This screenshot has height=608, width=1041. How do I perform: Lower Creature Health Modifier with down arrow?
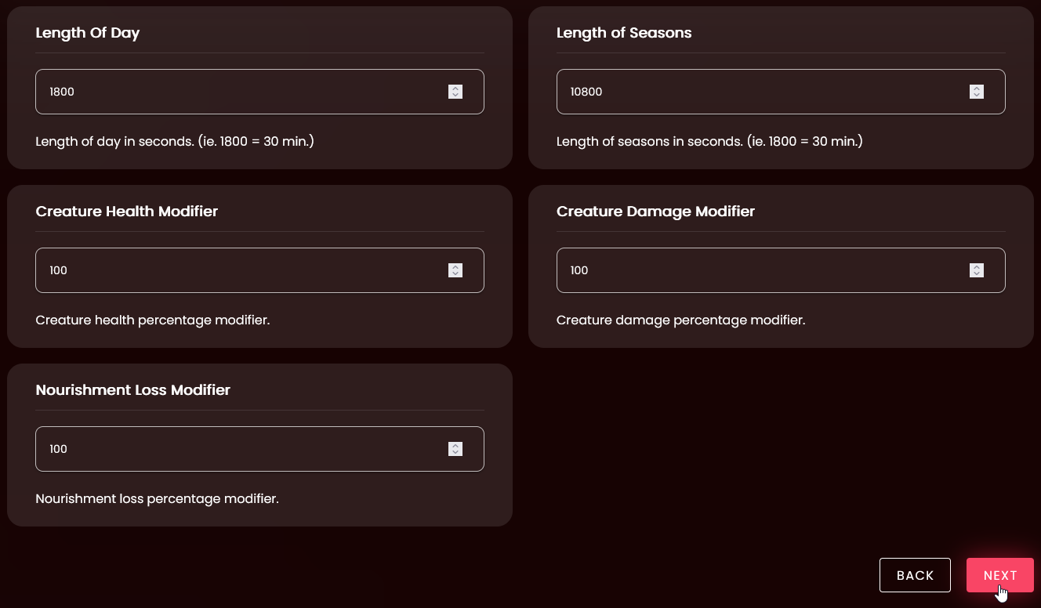(x=455, y=274)
